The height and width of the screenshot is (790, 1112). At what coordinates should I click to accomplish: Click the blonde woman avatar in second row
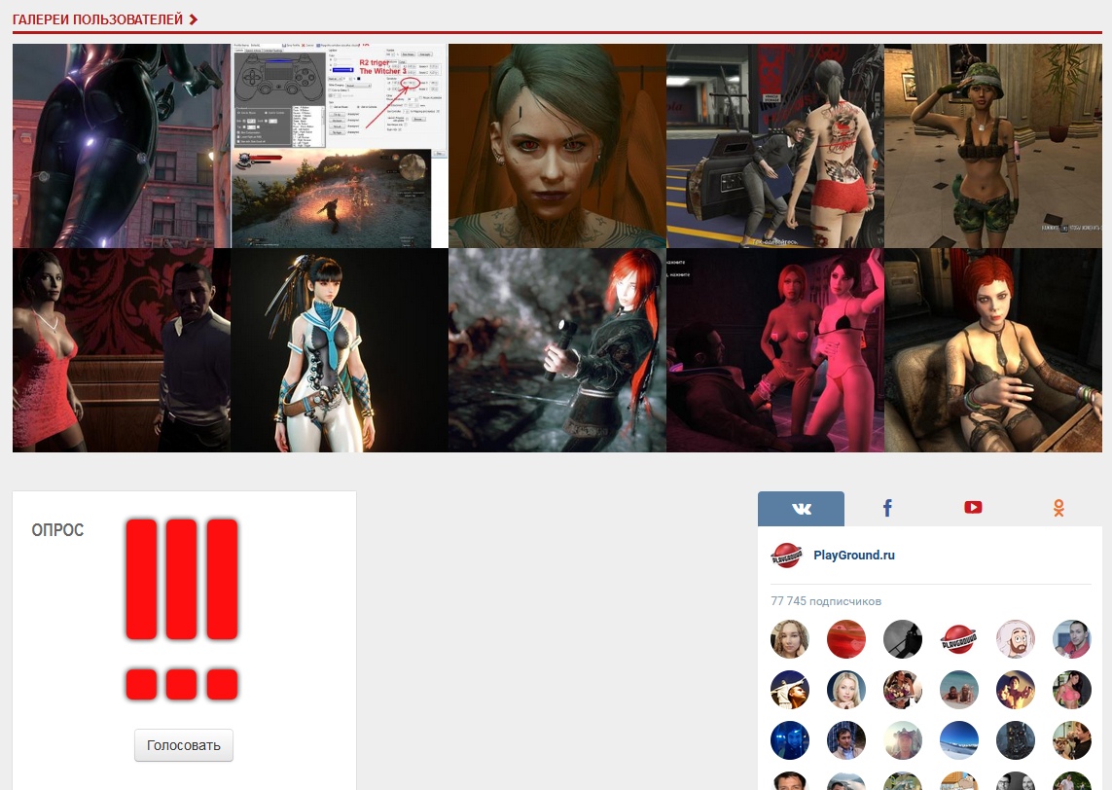(x=846, y=690)
